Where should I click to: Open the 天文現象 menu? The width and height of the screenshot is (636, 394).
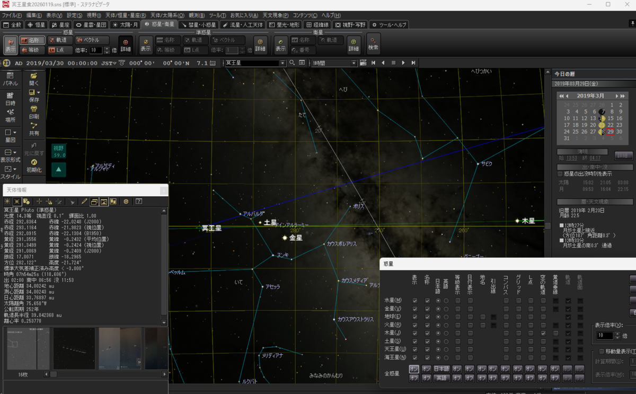click(276, 15)
